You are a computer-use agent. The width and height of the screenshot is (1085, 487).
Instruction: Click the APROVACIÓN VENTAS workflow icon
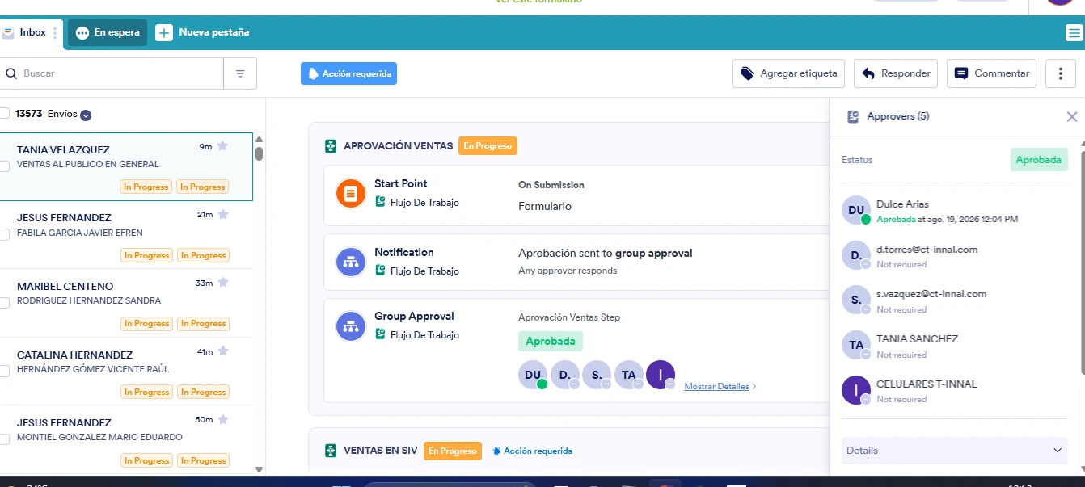(x=331, y=146)
